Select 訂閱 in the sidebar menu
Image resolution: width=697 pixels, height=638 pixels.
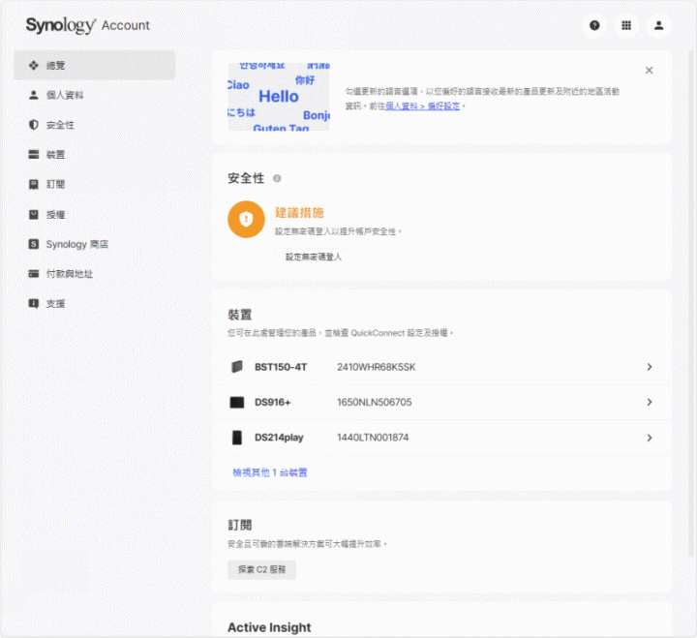coord(95,184)
